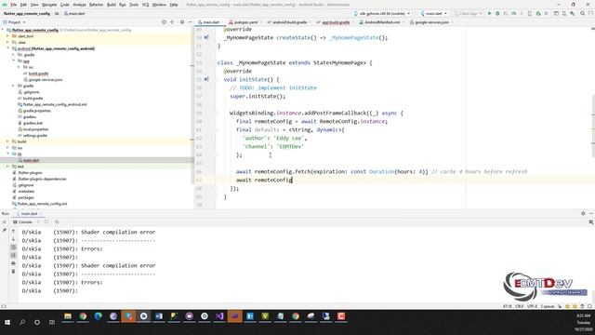Collapse the lib folder in project tree
The height and width of the screenshot is (335, 595).
pyautogui.click(x=8, y=154)
